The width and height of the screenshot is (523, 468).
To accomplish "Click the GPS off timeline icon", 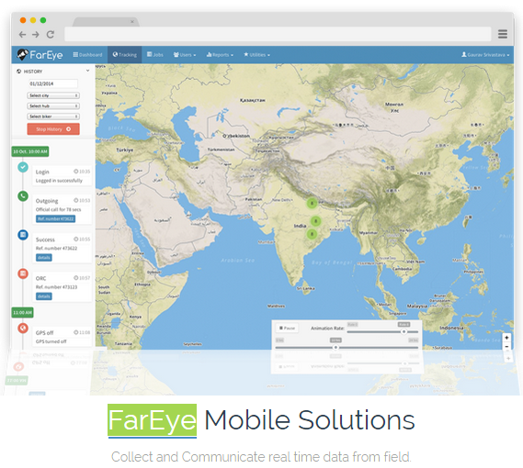I will [23, 329].
